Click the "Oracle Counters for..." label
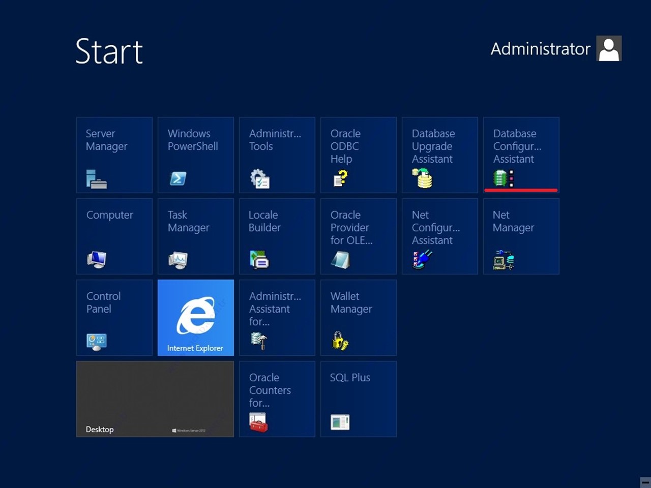 (x=270, y=390)
